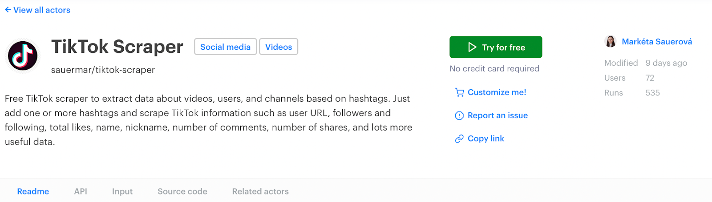Switch to the API tab
The height and width of the screenshot is (202, 712).
[81, 191]
